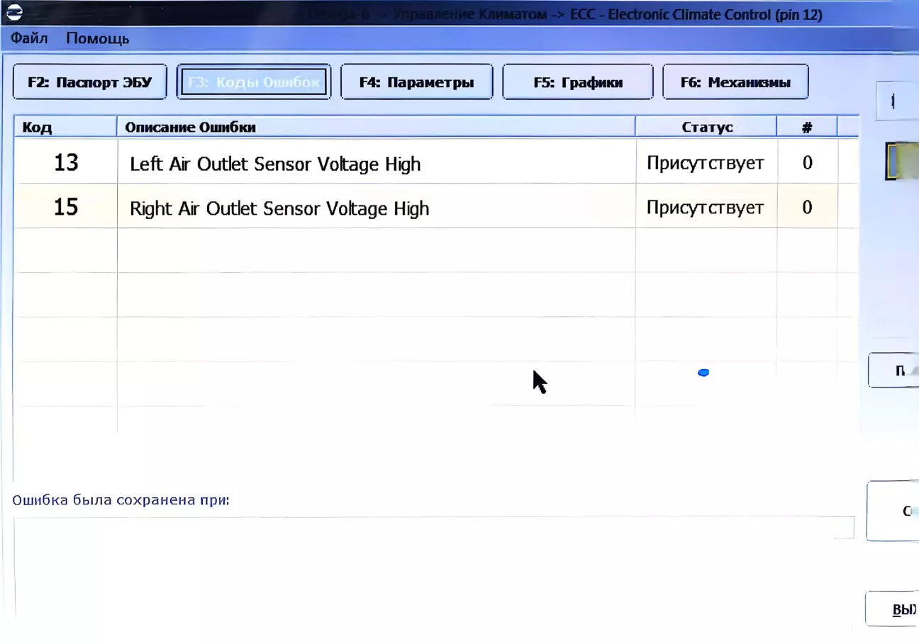The image size is (919, 644).
Task: Go to F5: Графики tab
Action: 577,82
